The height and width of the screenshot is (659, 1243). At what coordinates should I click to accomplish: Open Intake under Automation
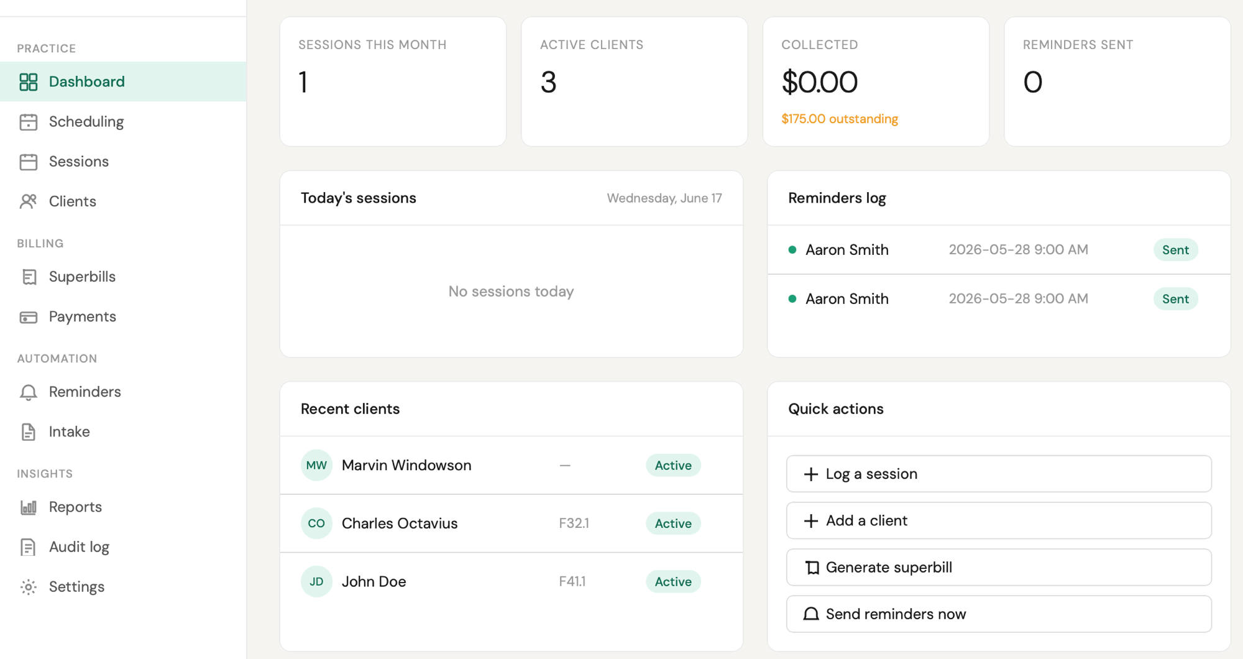tap(123, 431)
